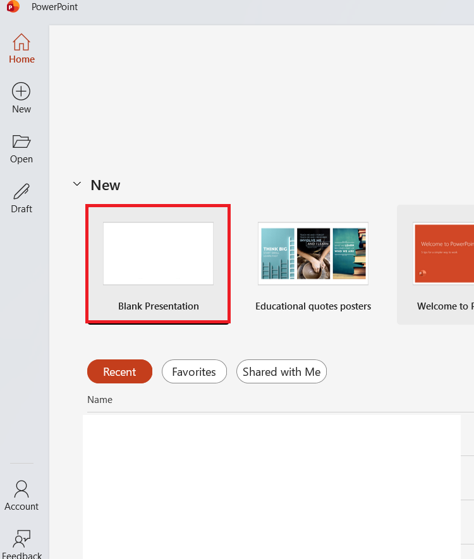The image size is (474, 559).
Task: Open the Educational quotes posters template
Action: (x=313, y=264)
